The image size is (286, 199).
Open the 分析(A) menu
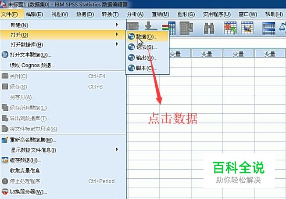[135, 14]
